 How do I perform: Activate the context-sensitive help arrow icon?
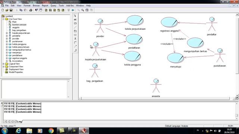coord(36,10)
